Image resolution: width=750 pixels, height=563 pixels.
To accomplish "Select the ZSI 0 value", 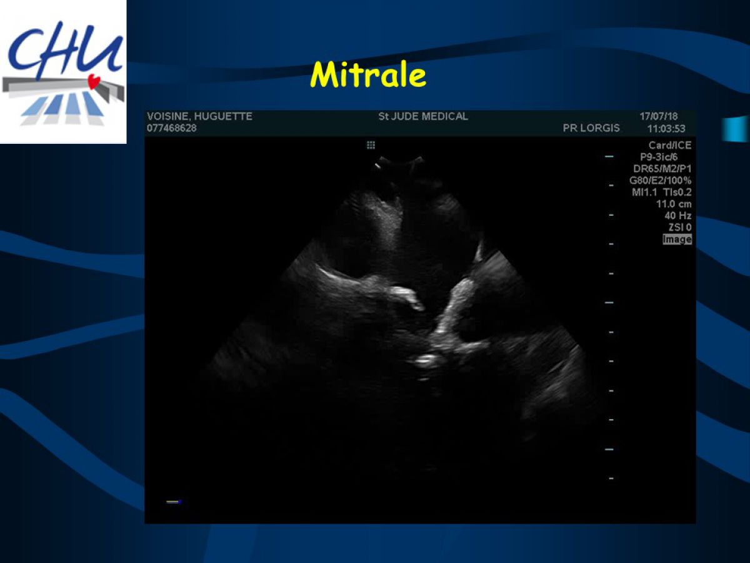I will pyautogui.click(x=680, y=228).
